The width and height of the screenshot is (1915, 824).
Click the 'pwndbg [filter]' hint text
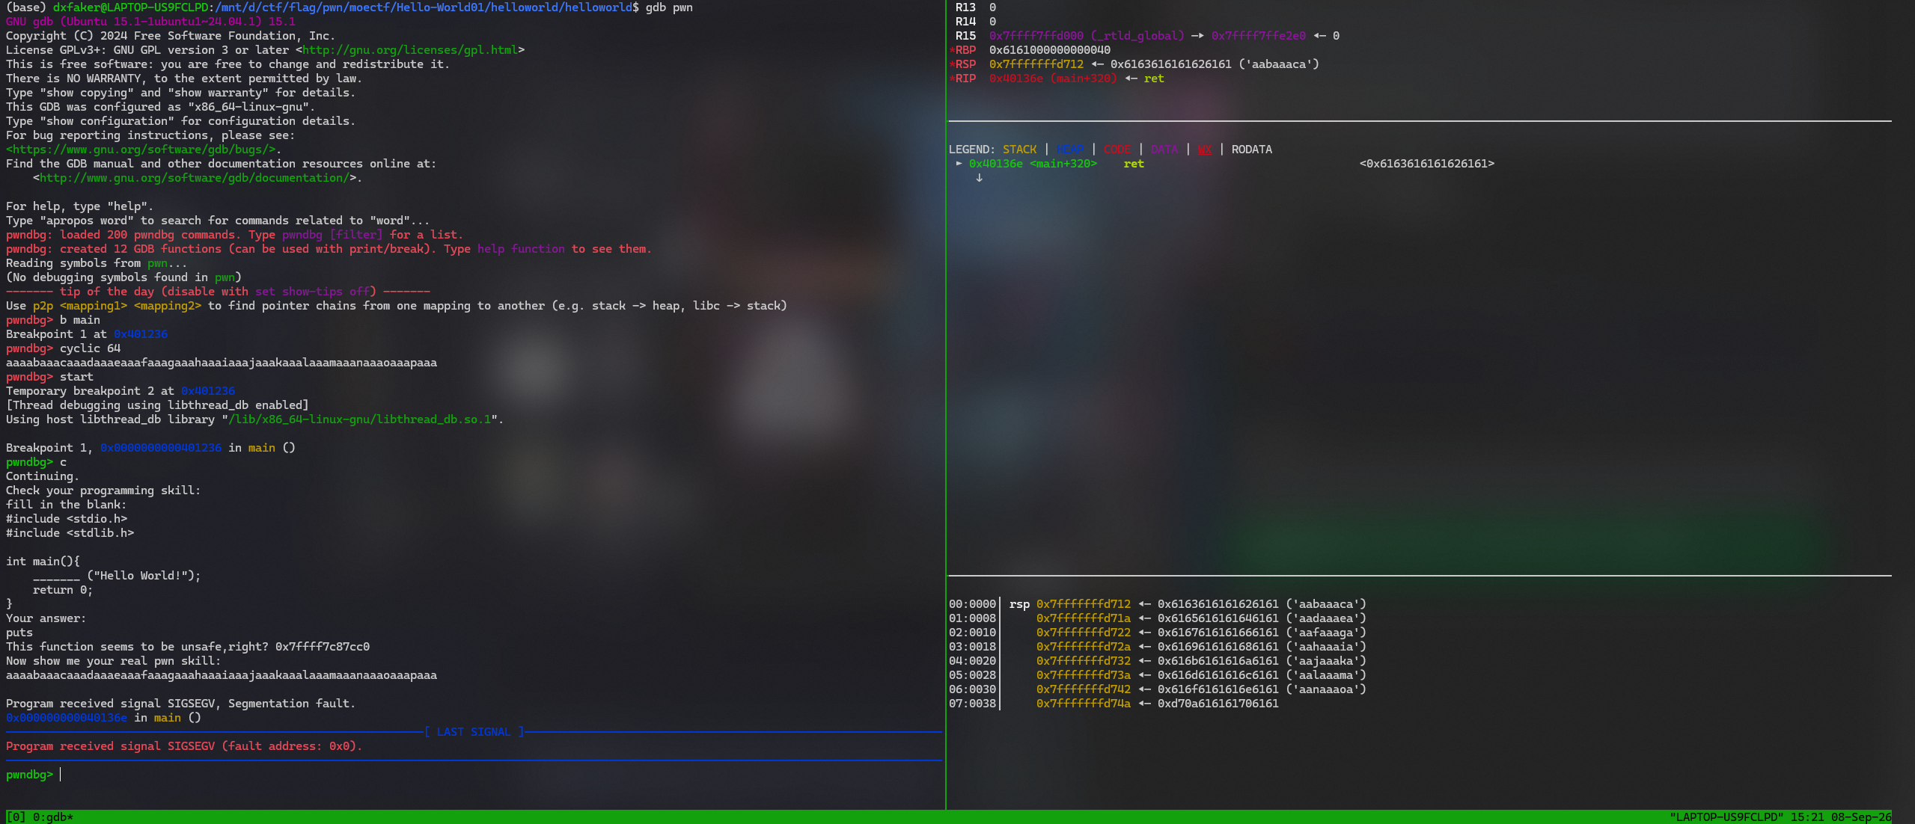pos(332,235)
